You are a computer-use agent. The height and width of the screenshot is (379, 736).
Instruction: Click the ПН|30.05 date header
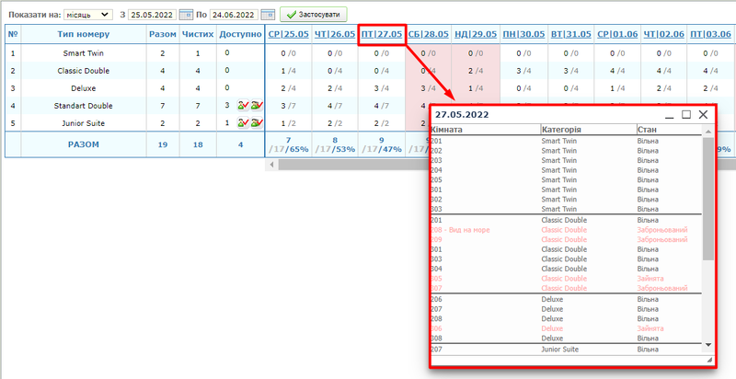(523, 34)
